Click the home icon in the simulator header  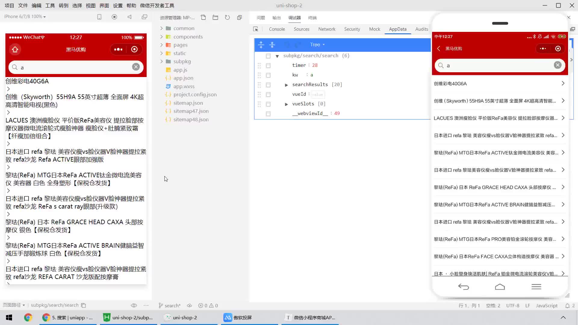pos(15,49)
